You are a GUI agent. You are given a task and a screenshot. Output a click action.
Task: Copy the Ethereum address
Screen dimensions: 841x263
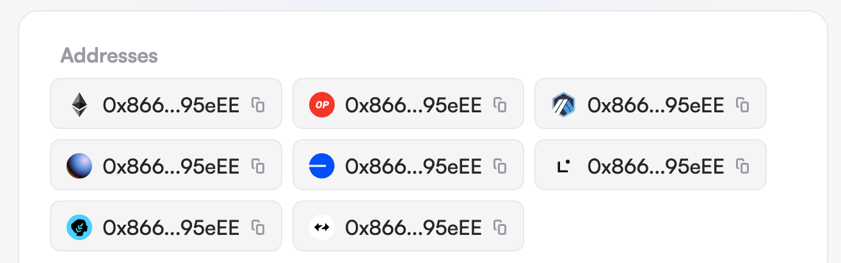click(258, 105)
